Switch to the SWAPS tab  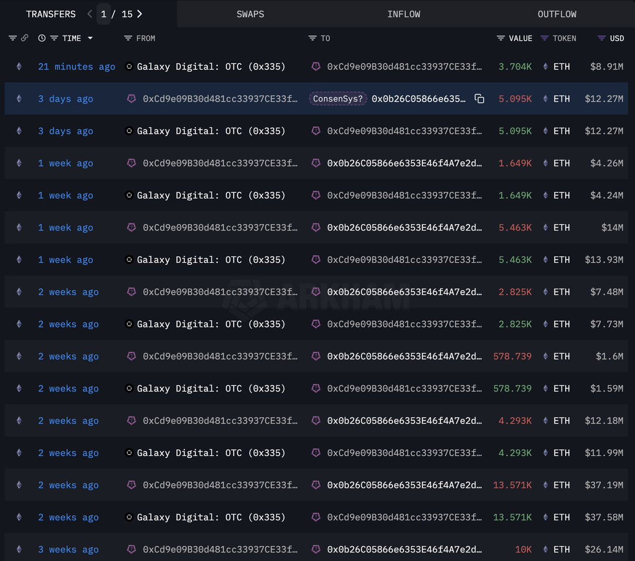[x=250, y=14]
